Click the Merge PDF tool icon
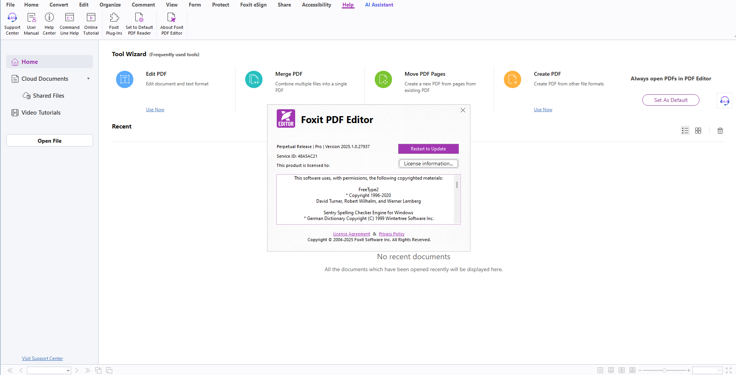736x375 pixels. (x=254, y=79)
